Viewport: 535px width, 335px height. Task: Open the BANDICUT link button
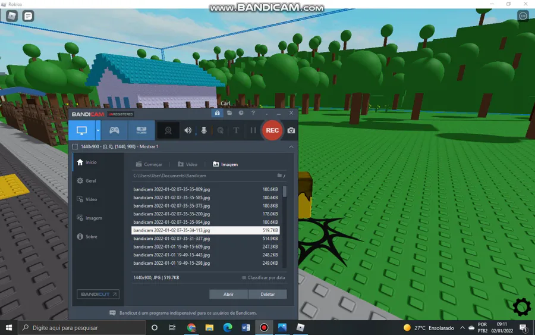tap(98, 294)
